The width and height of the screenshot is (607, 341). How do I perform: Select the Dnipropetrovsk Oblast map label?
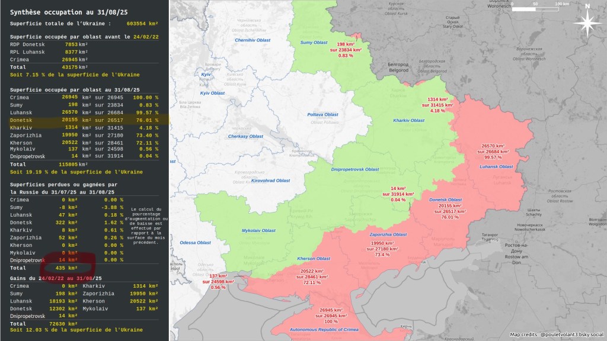coord(355,169)
